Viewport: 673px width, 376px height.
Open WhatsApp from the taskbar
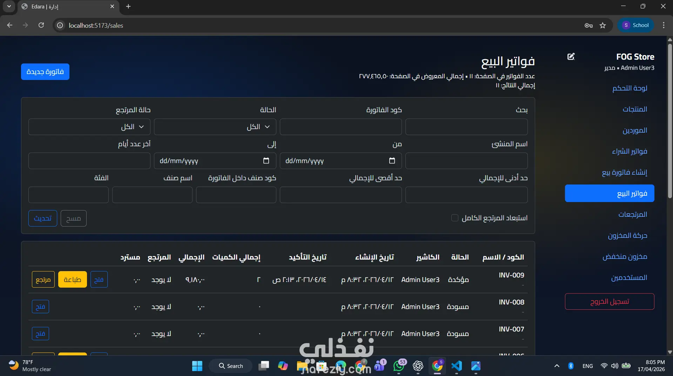(x=399, y=366)
